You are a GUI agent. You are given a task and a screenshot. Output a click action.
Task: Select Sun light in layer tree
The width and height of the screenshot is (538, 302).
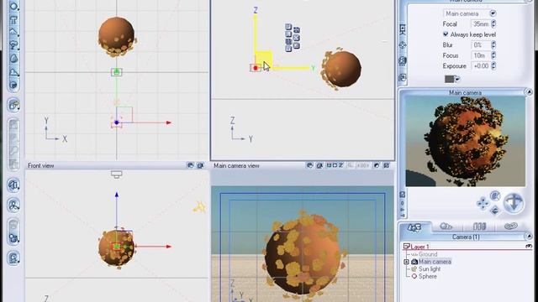pyautogui.click(x=430, y=269)
